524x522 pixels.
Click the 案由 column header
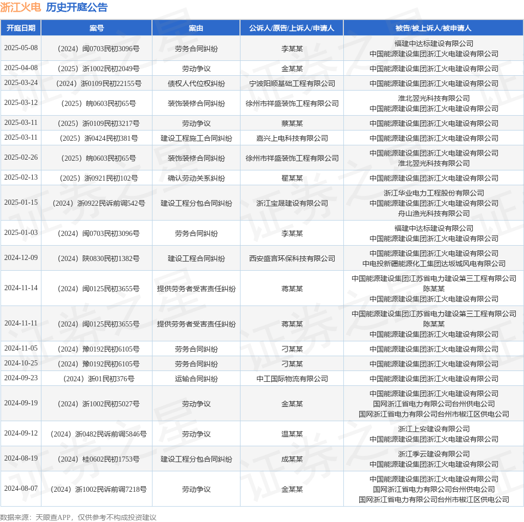coord(196,28)
